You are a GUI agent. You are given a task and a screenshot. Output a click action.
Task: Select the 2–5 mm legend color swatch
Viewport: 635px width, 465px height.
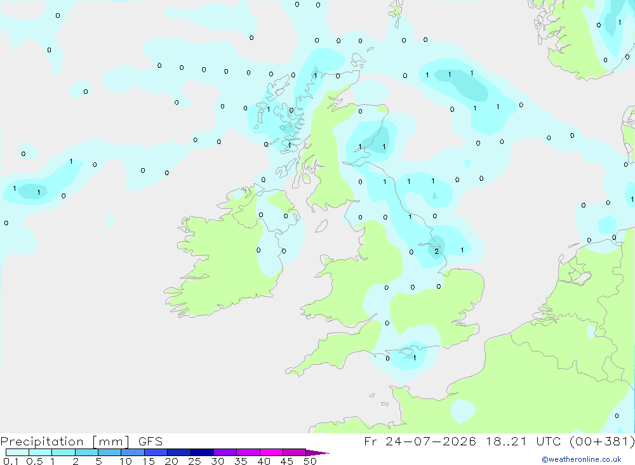click(86, 452)
